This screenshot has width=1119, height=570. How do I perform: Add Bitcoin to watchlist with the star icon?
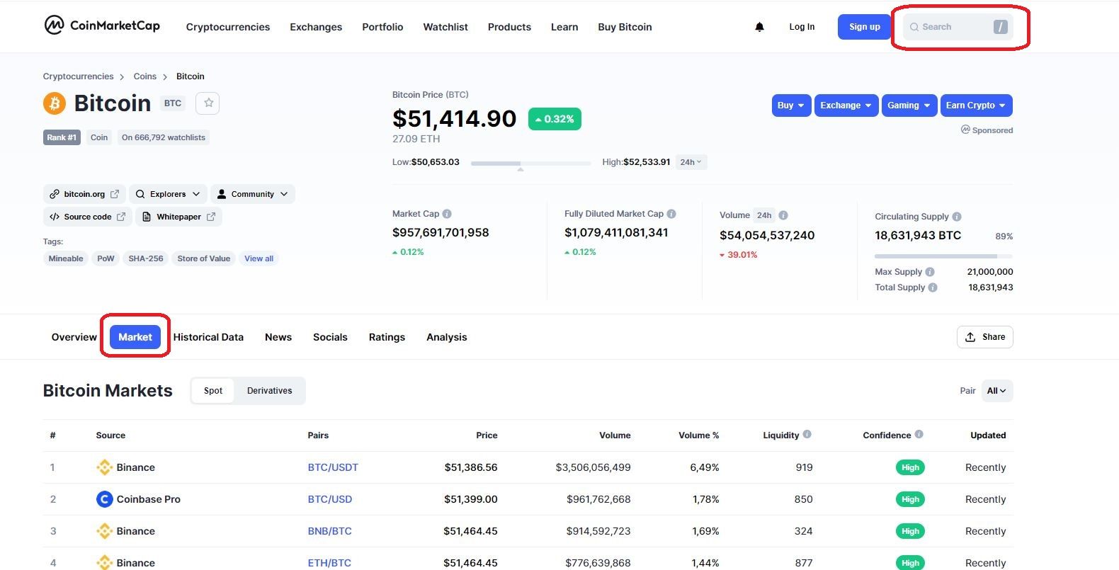click(x=208, y=103)
